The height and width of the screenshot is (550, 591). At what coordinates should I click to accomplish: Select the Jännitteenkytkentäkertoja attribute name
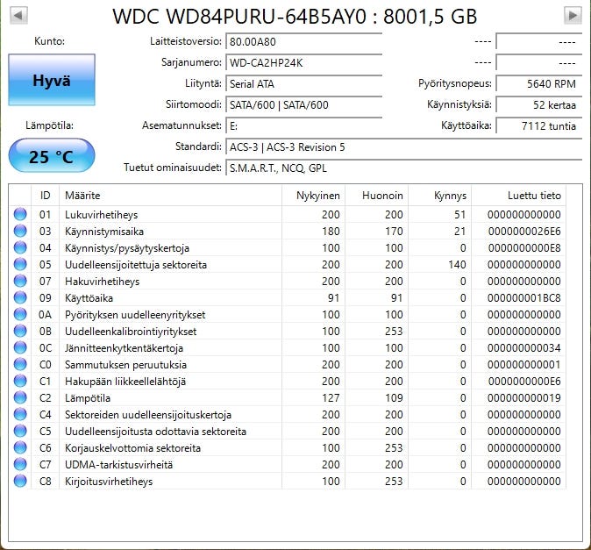(x=124, y=348)
